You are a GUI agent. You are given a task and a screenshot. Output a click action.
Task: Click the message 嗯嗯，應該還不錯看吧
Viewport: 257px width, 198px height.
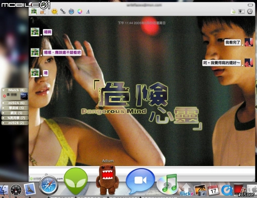(x=62, y=52)
